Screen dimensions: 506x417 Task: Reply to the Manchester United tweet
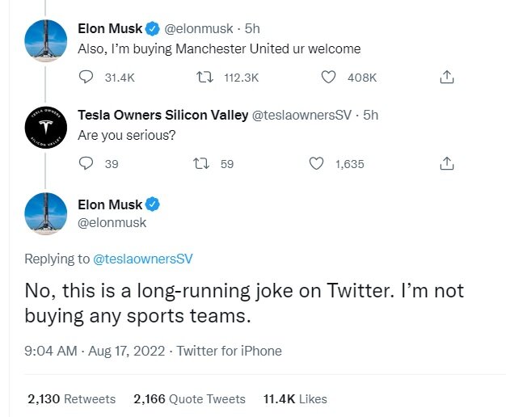86,78
